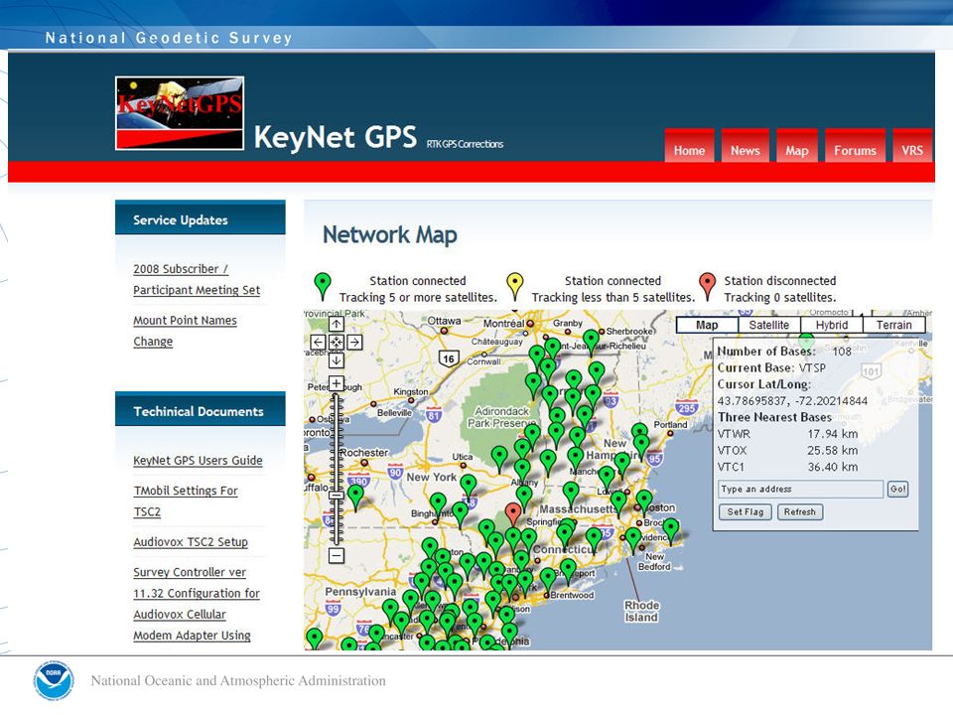Click the Techinical Documents header
Viewport: 953px width, 715px height.
(200, 409)
